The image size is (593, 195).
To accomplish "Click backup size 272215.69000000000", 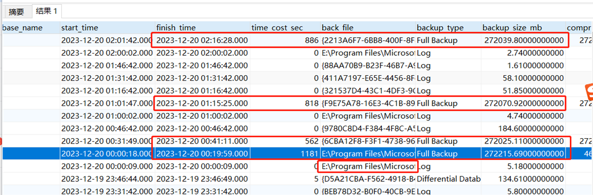I will [x=524, y=153].
